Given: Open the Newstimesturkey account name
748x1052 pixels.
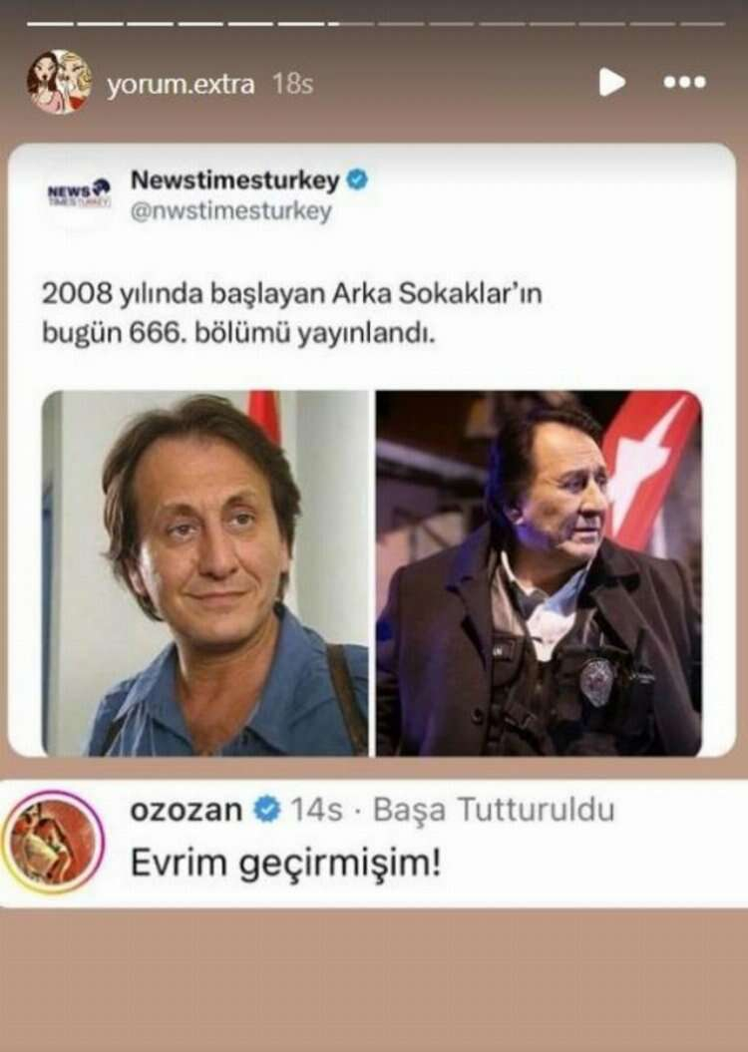Looking at the screenshot, I should coord(234,179).
